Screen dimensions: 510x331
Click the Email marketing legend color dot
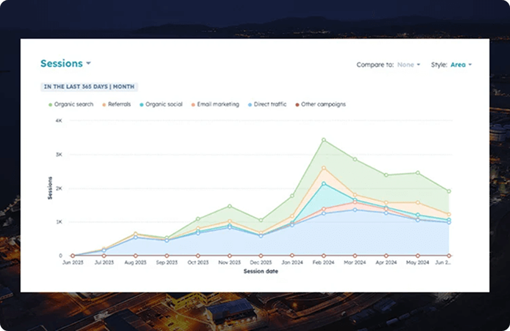coord(192,104)
